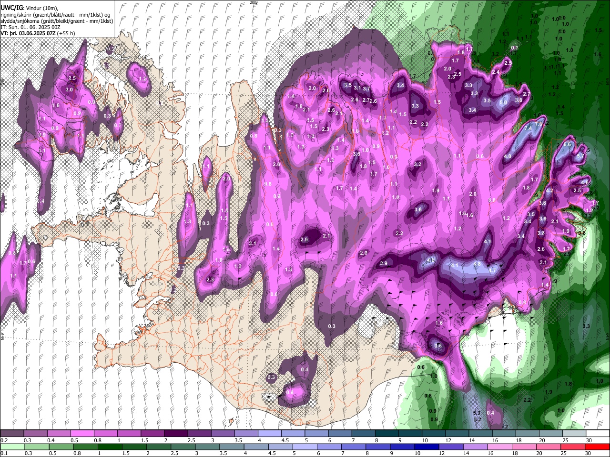Click valid time 'VT: þri. 03.06.2025 07Z'

[28, 33]
